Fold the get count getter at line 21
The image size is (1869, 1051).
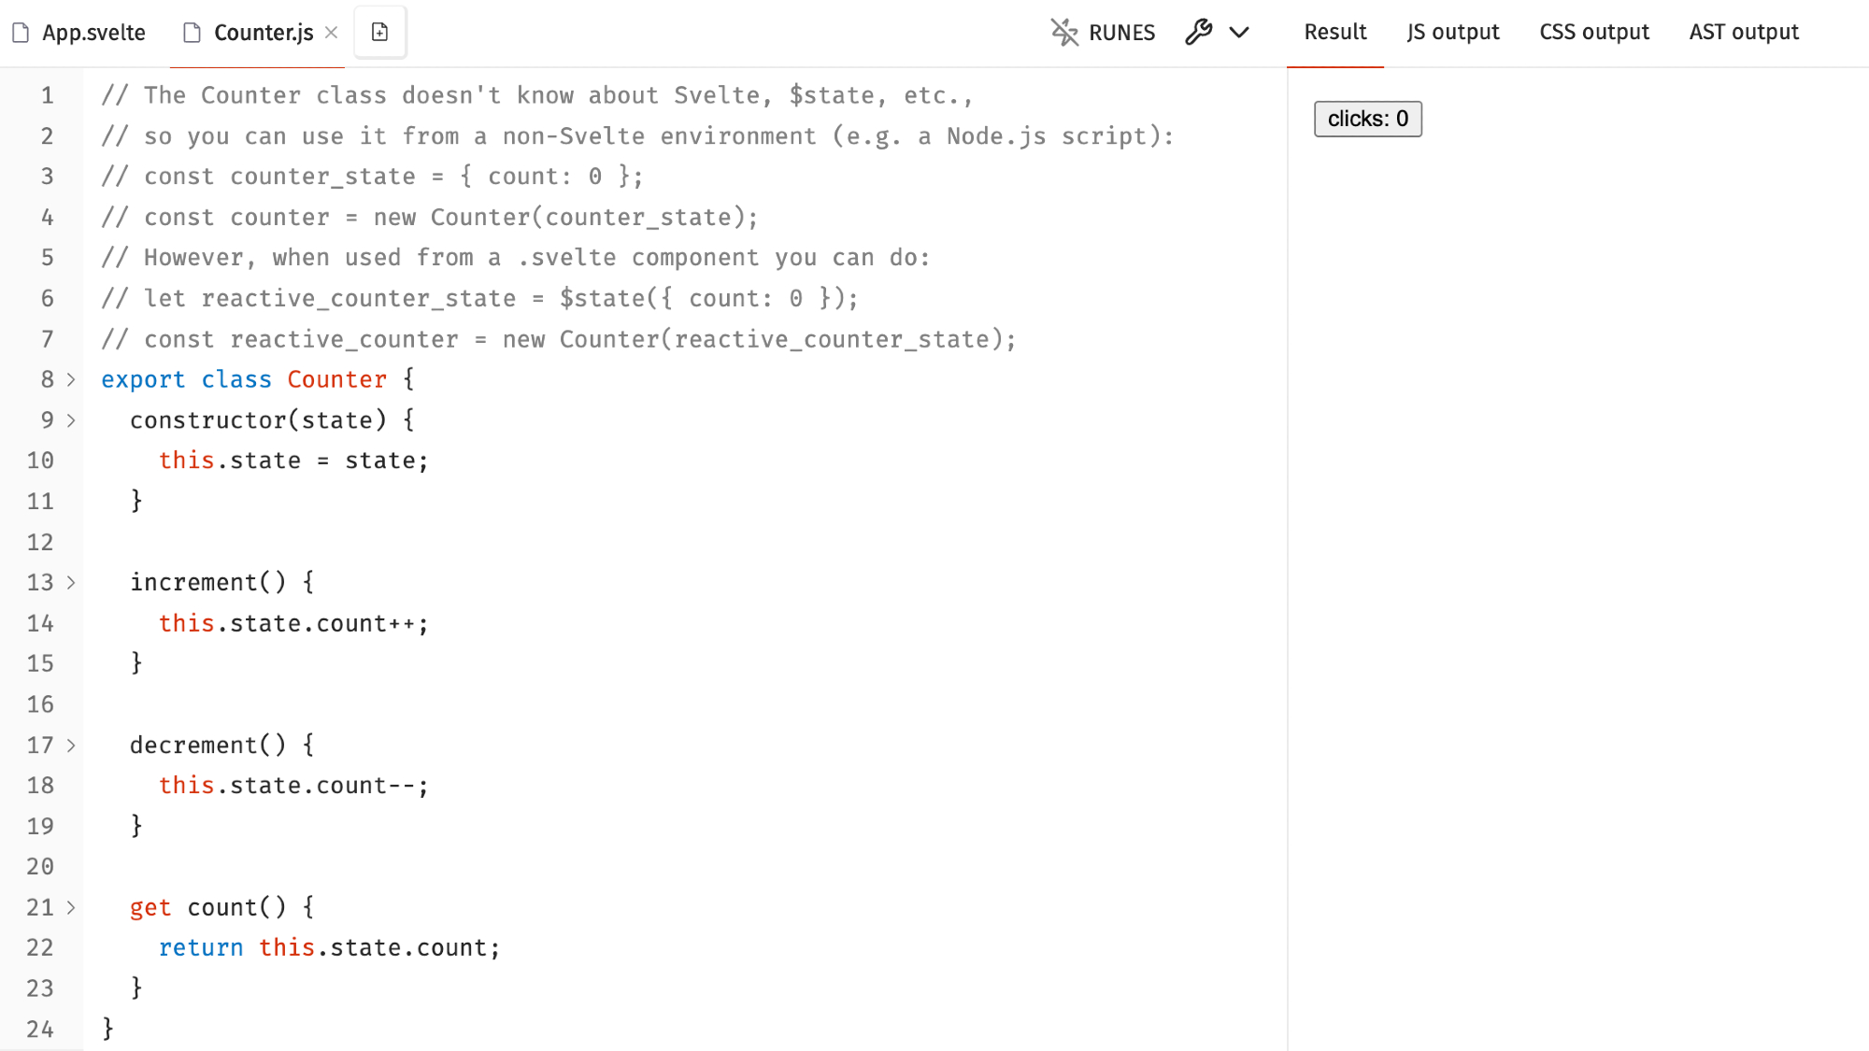pyautogui.click(x=71, y=907)
